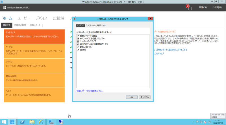Open ヘルプ(H) in the header
Viewport: 226px width, 125px height.
point(217,7)
